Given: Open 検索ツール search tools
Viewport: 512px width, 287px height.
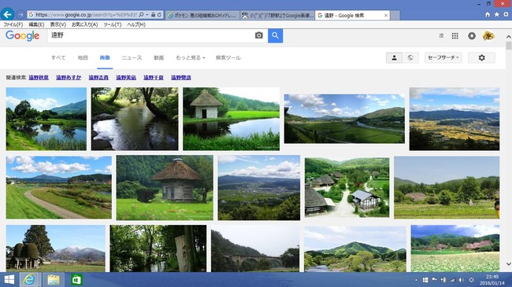Looking at the screenshot, I should pyautogui.click(x=228, y=57).
